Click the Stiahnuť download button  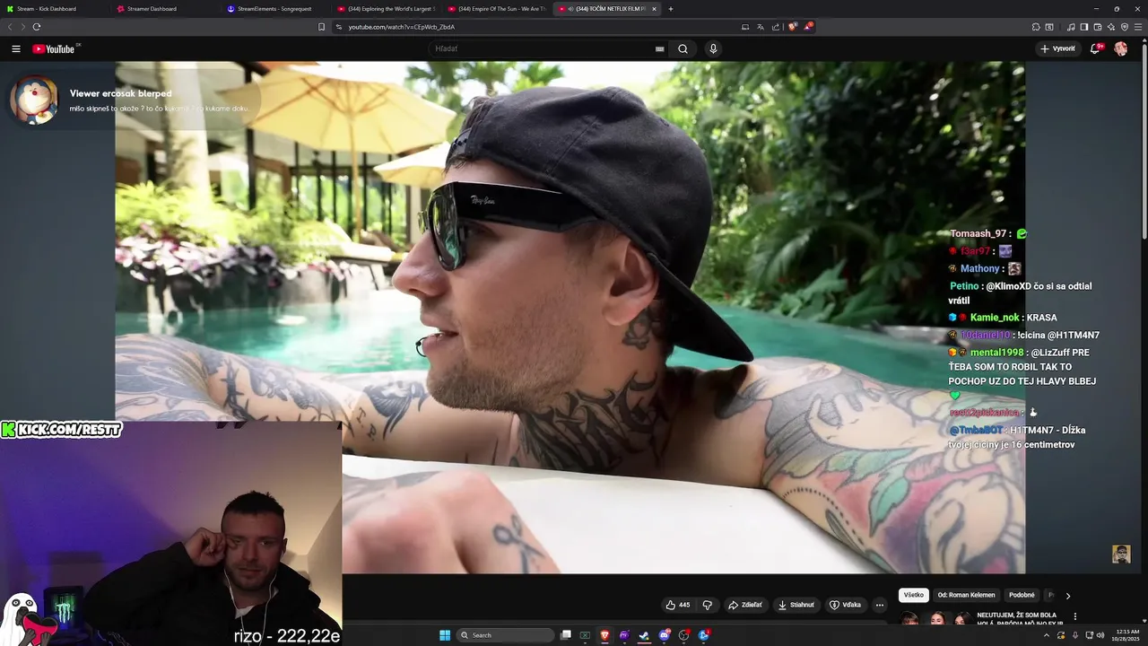[x=796, y=605]
